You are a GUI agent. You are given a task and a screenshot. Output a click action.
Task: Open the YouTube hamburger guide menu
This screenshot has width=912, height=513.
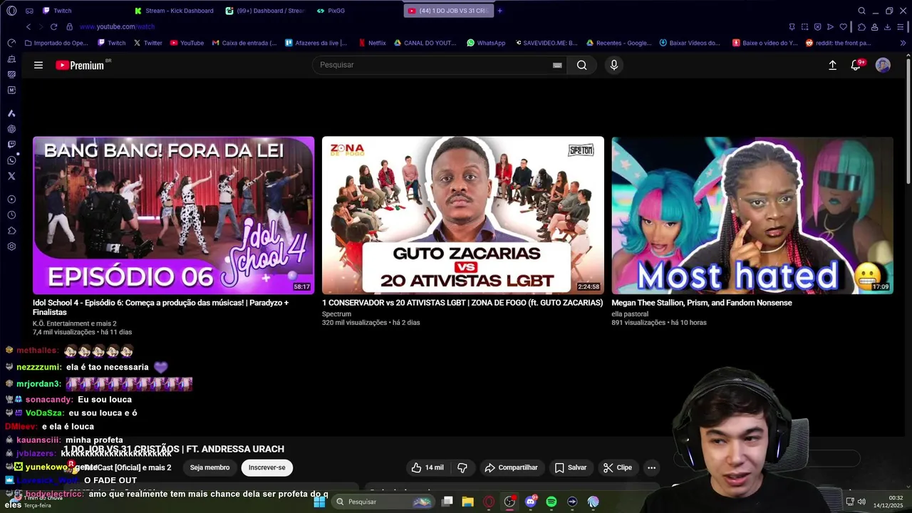click(x=38, y=65)
